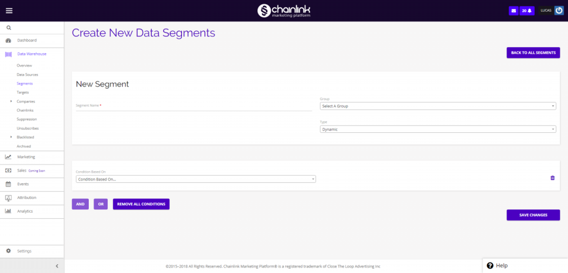Viewport: 568px width, 273px height.
Task: Expand the Blacklisted tree arrow
Action: point(11,137)
